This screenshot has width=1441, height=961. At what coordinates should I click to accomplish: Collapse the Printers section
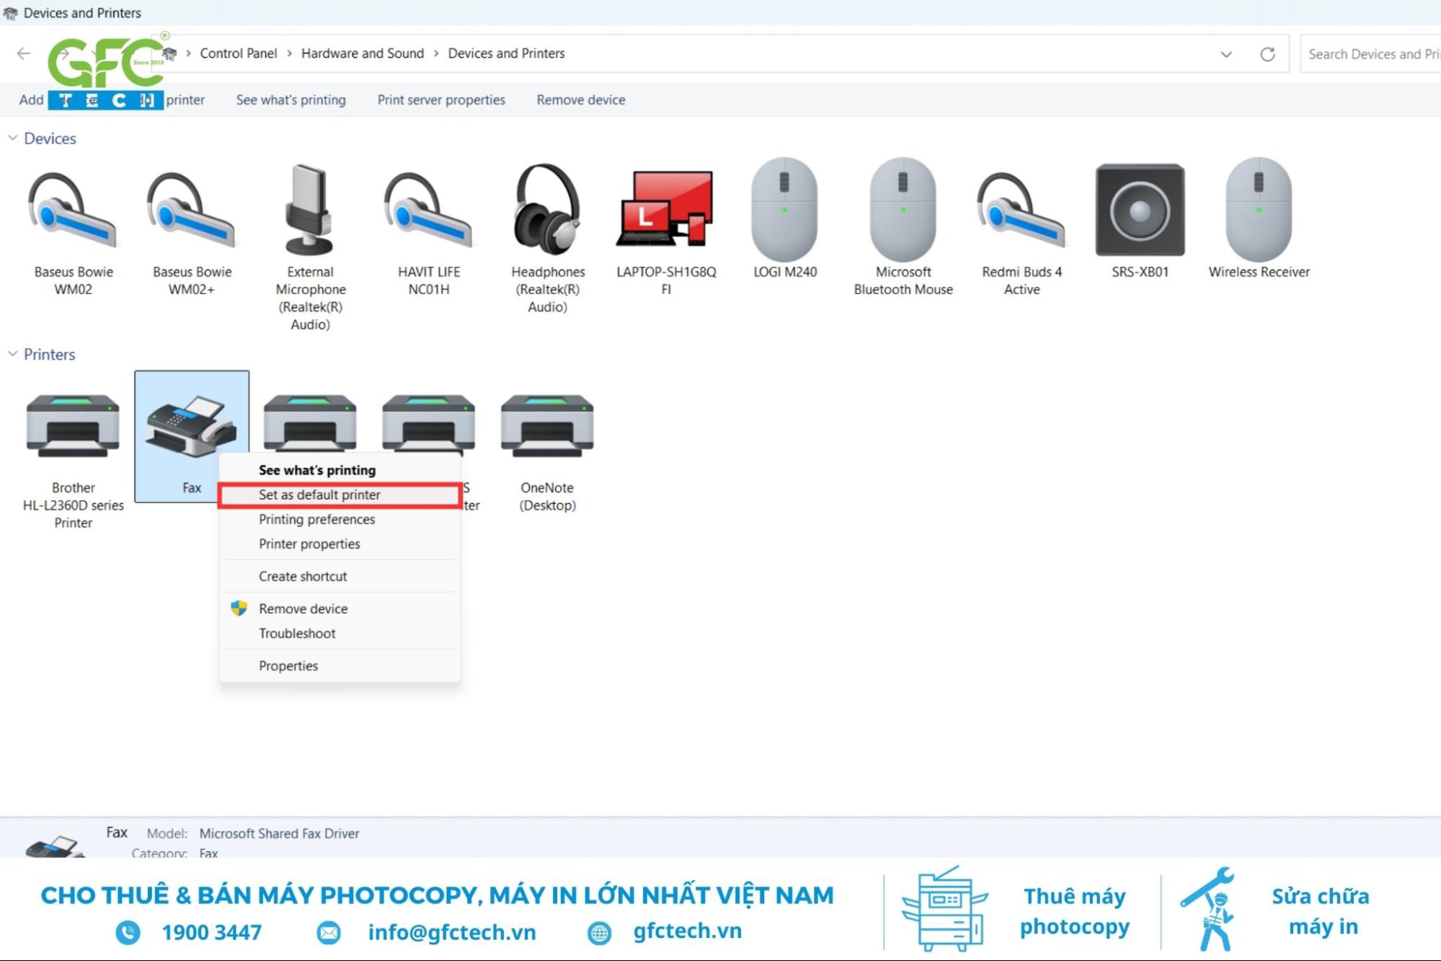coord(12,354)
